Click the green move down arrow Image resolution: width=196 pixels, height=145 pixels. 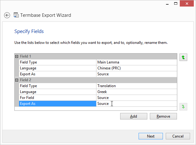pos(183,107)
